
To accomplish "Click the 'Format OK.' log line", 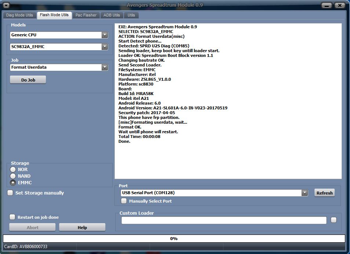I will click(x=130, y=127).
